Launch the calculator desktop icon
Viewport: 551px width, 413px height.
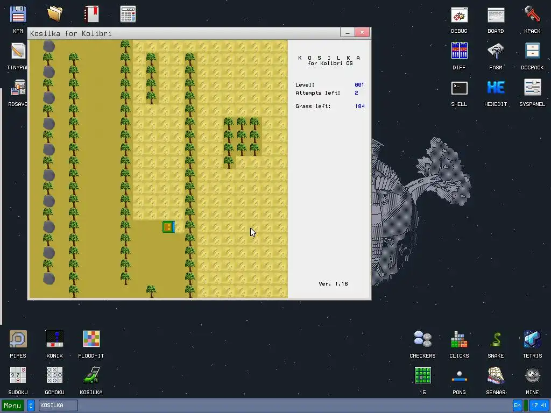tap(128, 15)
